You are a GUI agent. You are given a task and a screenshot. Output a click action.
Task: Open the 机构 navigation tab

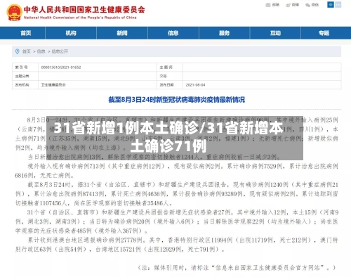71,33
